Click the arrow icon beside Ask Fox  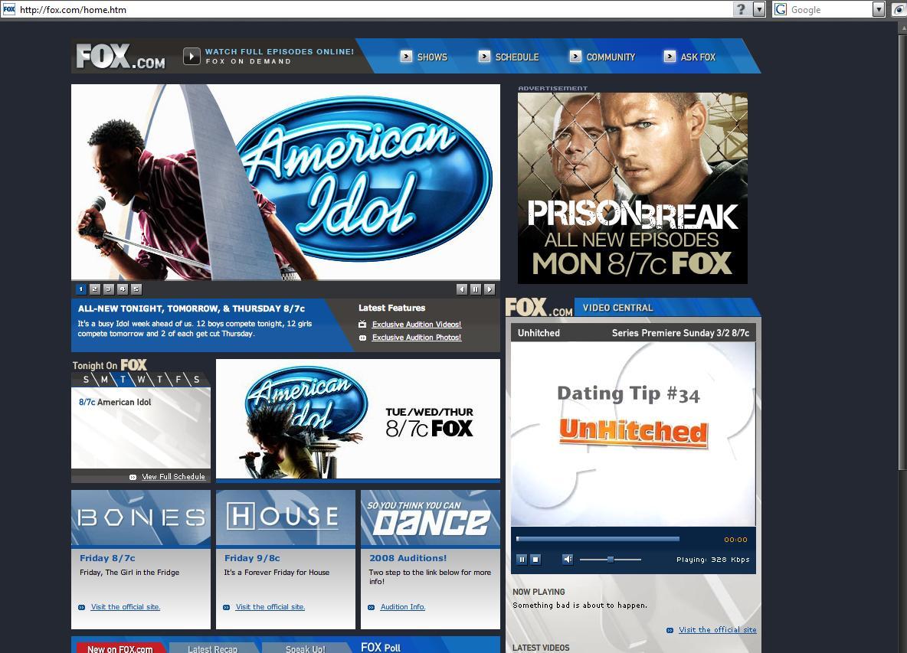tap(670, 56)
